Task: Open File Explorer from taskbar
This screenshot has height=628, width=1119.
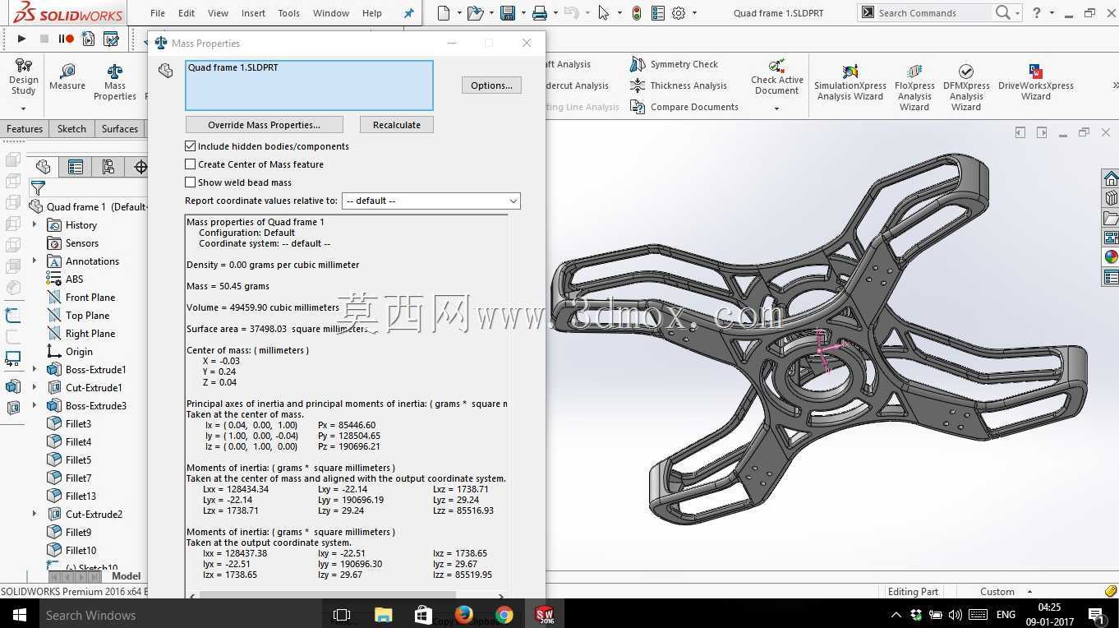Action: 383,615
